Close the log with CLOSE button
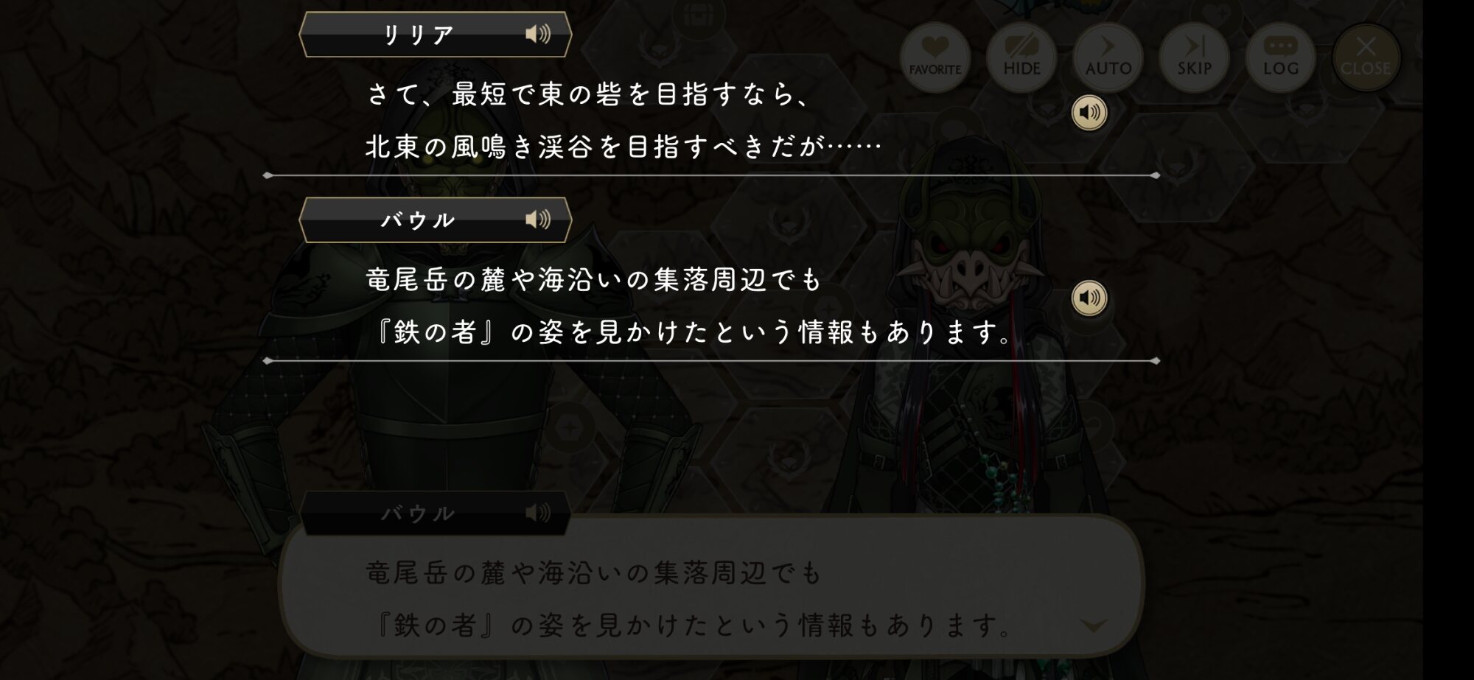Screen dimensions: 1474x680 (x=1366, y=57)
